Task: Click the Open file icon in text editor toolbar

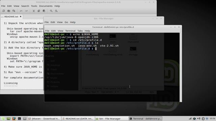Action: 9,11
